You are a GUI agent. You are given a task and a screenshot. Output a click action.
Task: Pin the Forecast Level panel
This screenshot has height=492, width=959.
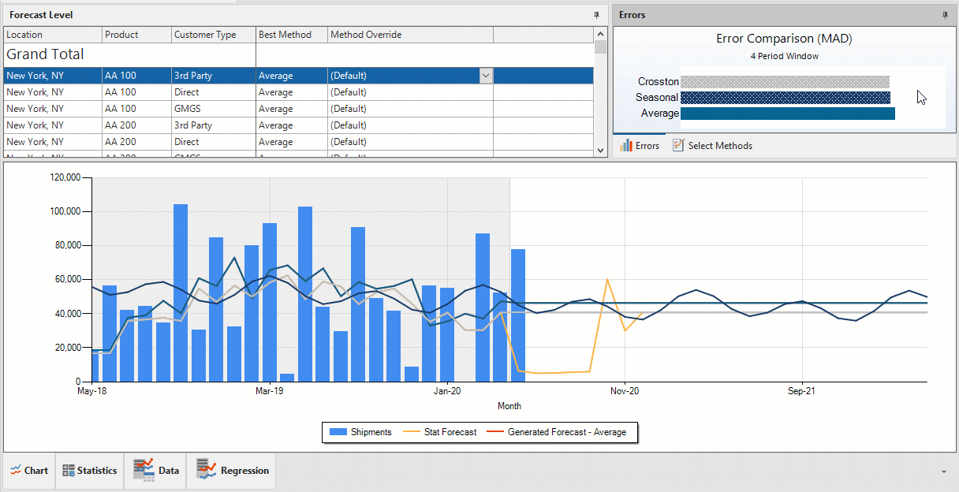(x=597, y=15)
